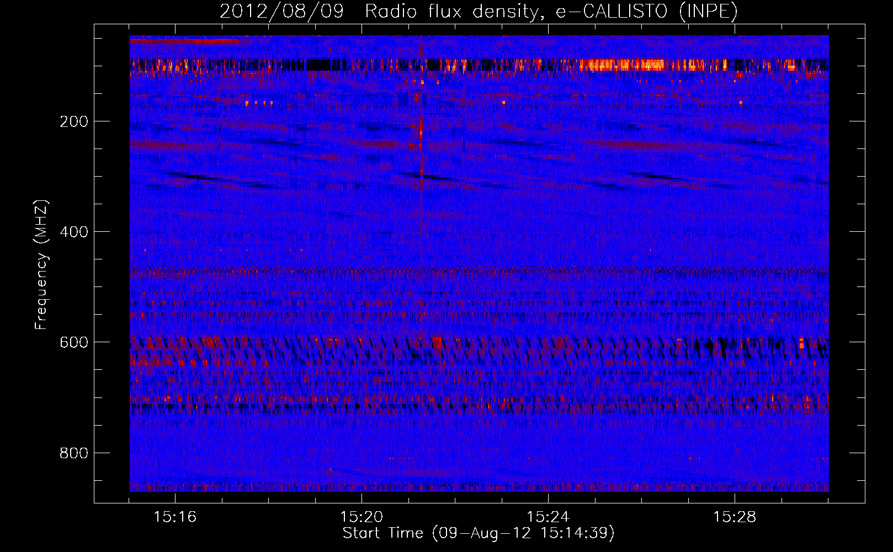The width and height of the screenshot is (893, 552).
Task: Select the 'e-CALLISTO (INPE)' title text
Action: click(x=647, y=12)
